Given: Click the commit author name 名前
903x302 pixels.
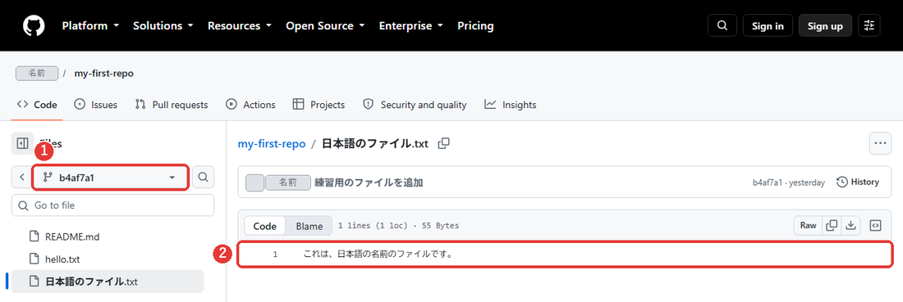Looking at the screenshot, I should [288, 183].
